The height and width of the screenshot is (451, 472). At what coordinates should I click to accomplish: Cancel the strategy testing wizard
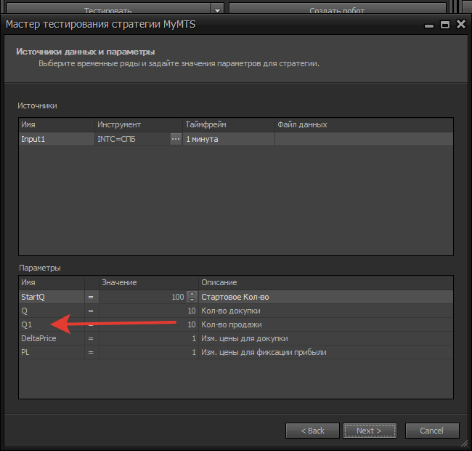tap(432, 430)
